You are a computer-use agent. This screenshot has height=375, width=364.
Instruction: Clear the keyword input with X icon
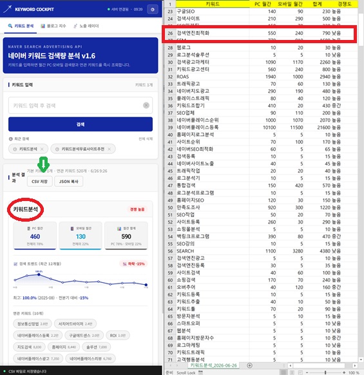pos(146,105)
